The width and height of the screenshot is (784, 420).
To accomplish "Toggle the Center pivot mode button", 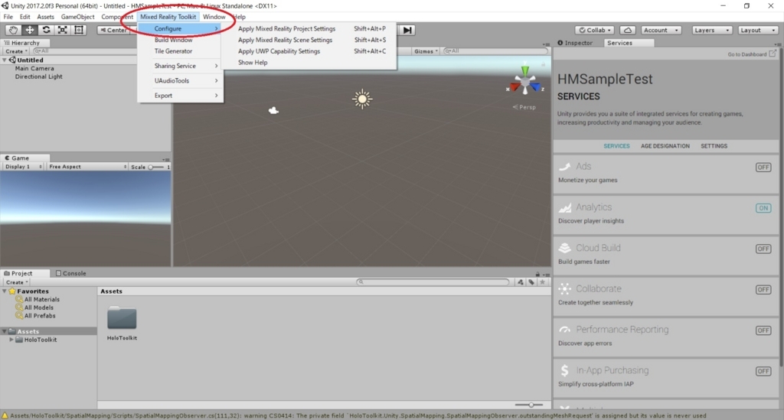I will pos(113,30).
